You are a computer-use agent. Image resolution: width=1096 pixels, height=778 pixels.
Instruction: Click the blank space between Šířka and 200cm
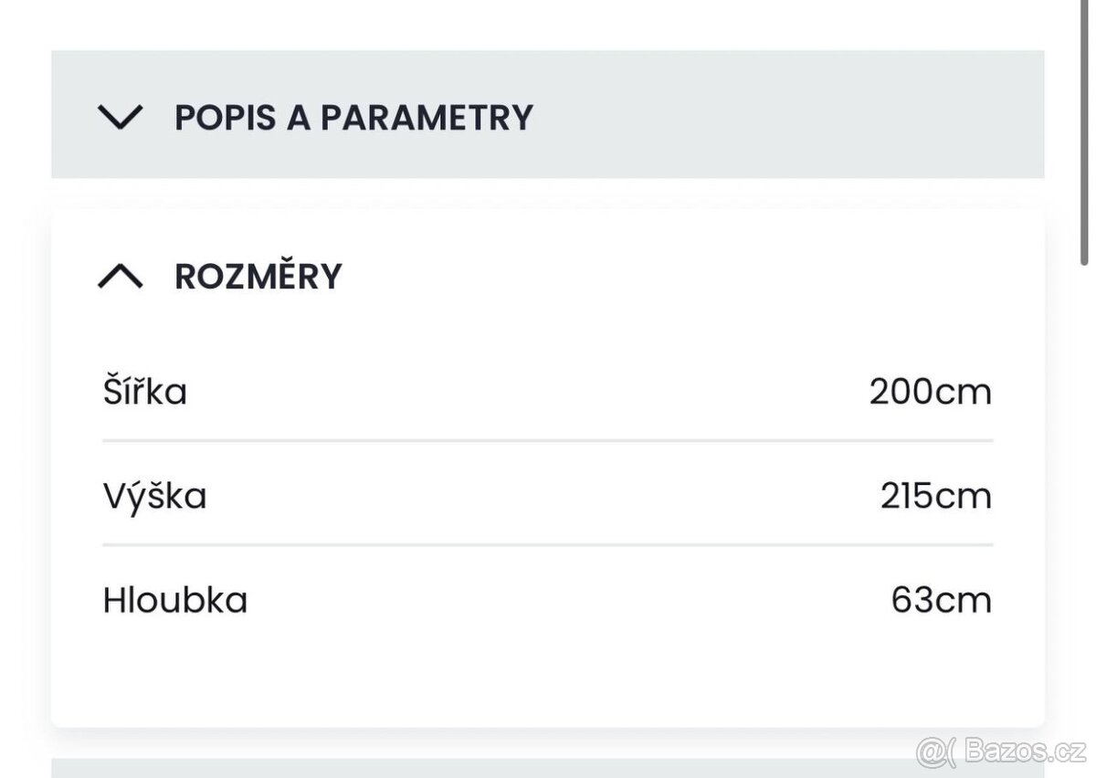click(530, 392)
